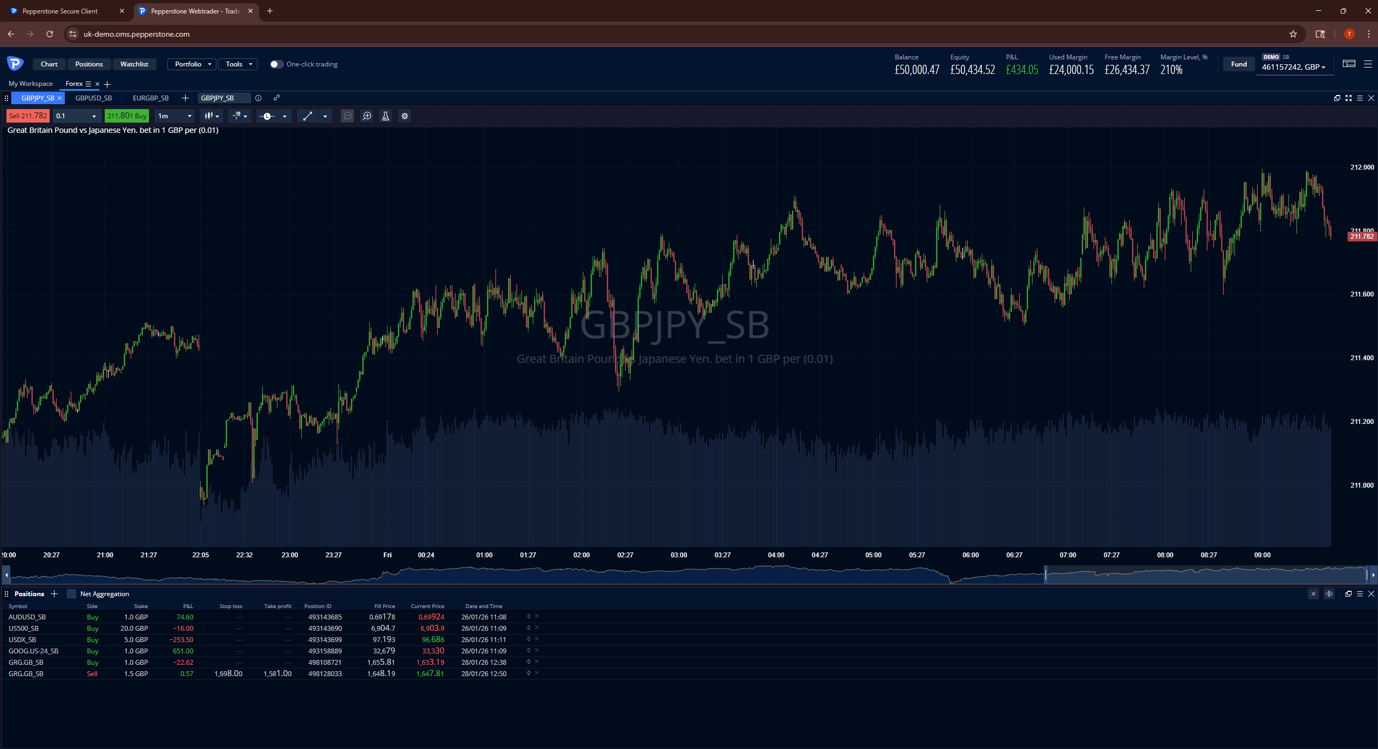The height and width of the screenshot is (749, 1378).
Task: Toggle One-click trading switch
Action: (276, 64)
